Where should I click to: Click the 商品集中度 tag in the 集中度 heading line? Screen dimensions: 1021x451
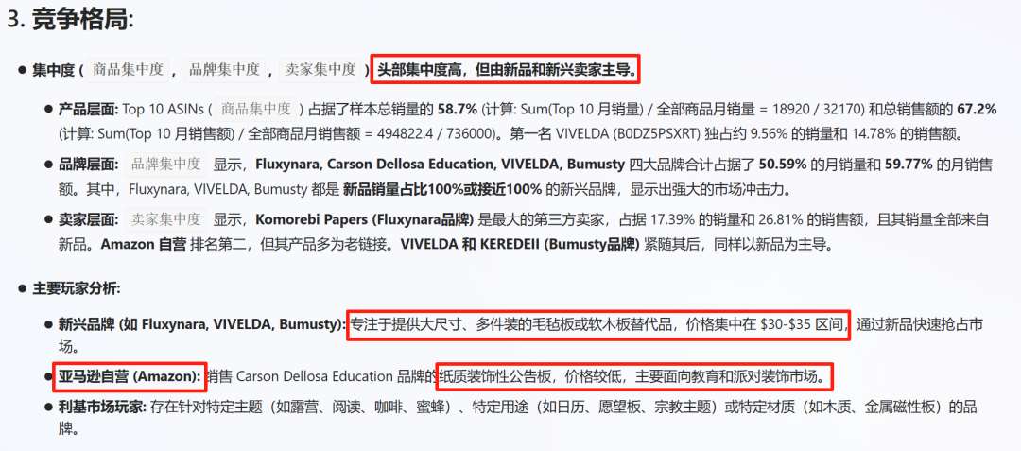point(128,70)
